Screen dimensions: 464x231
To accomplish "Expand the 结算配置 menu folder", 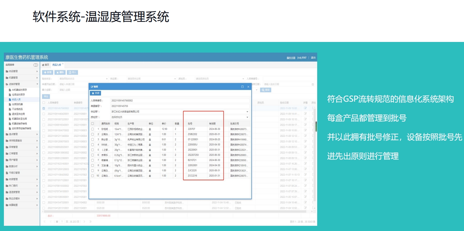I will [22, 205].
